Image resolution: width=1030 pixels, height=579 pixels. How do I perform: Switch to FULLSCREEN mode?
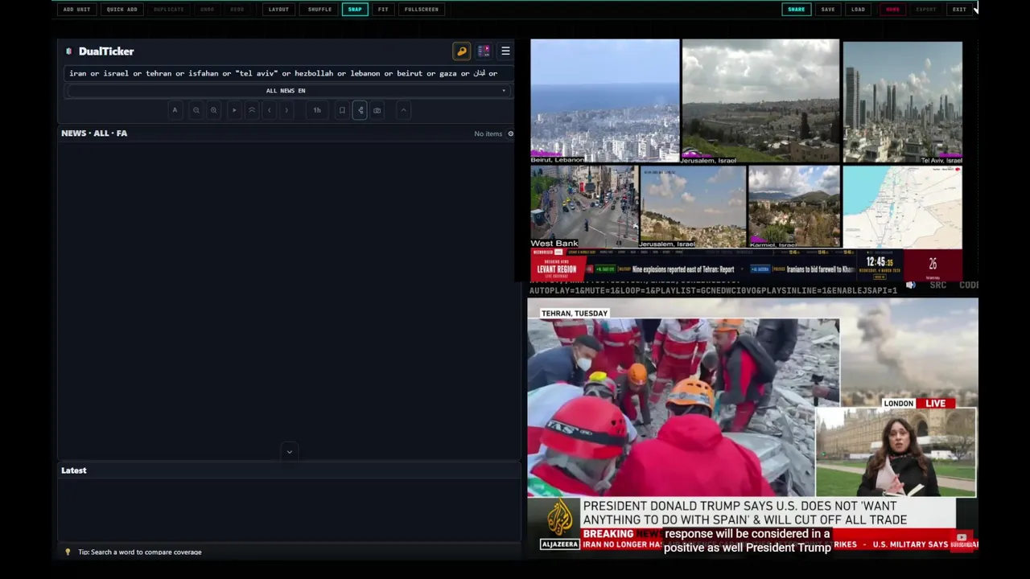pos(422,10)
